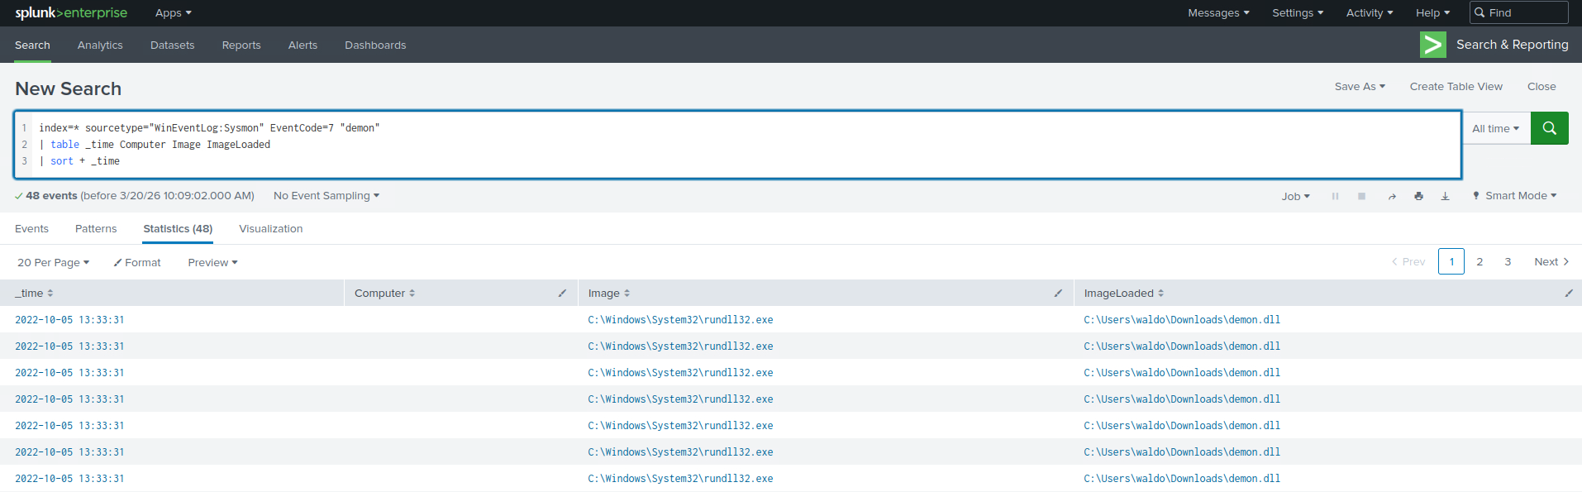Click the green search magnifier button
1582x492 pixels.
[1549, 128]
